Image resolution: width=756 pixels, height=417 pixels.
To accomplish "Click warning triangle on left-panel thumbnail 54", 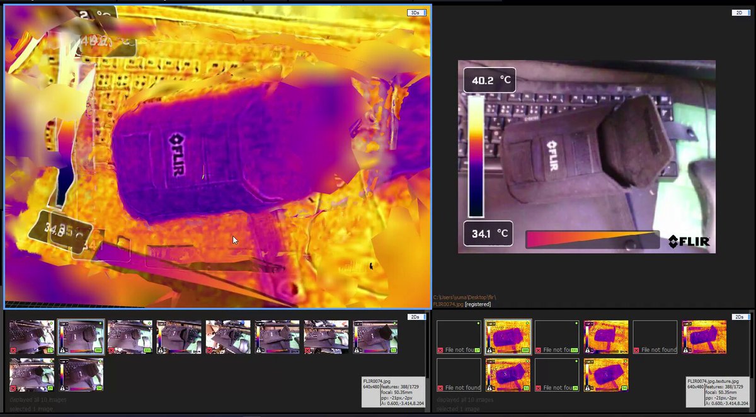I will (63, 388).
